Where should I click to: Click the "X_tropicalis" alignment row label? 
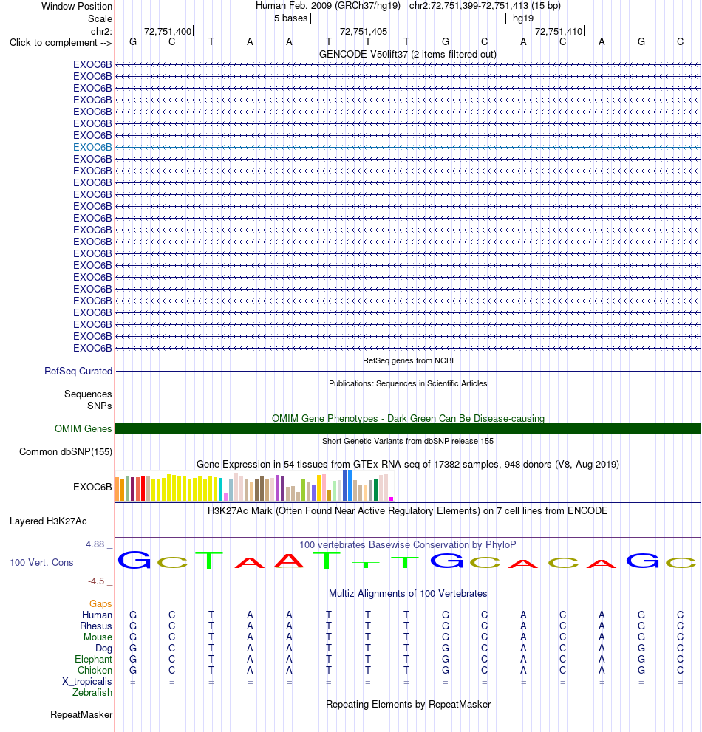coord(87,682)
